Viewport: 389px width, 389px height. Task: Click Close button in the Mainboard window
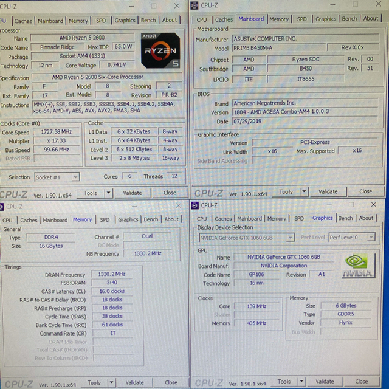click(x=366, y=191)
